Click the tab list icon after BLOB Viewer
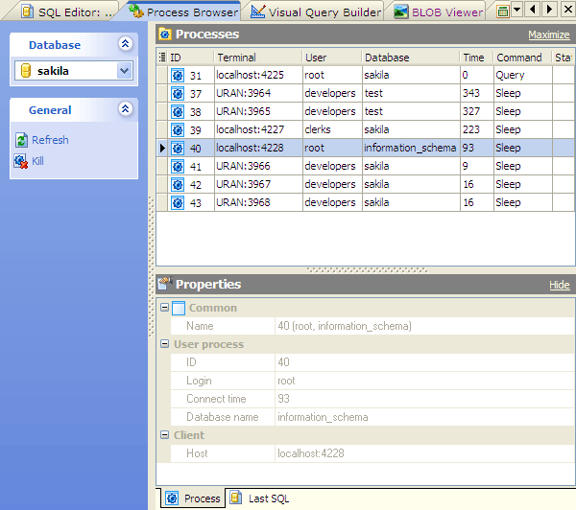The height and width of the screenshot is (510, 576). point(503,11)
